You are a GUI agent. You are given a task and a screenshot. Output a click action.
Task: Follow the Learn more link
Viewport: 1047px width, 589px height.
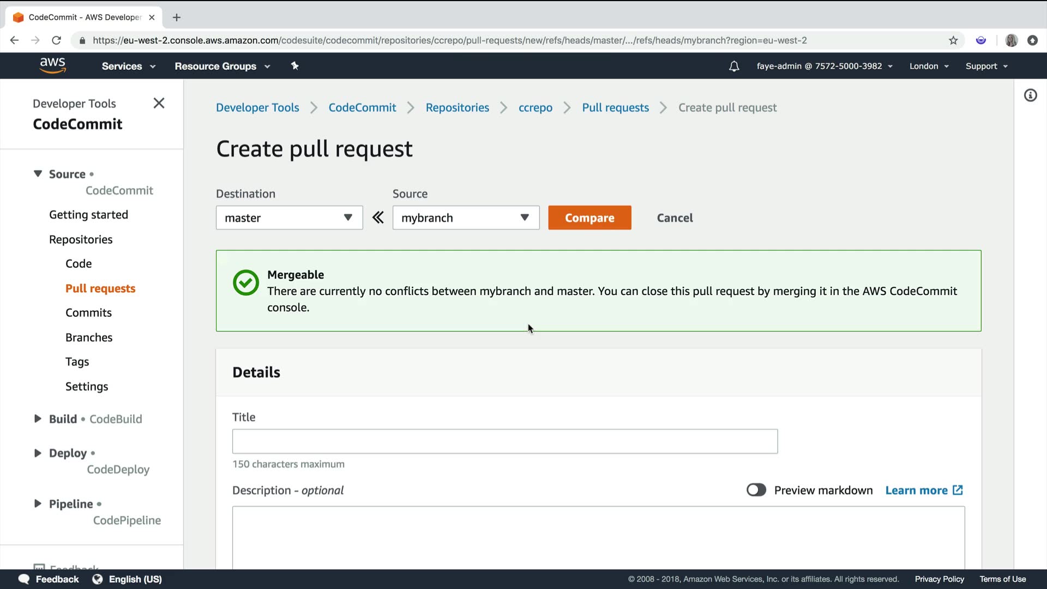[923, 490]
